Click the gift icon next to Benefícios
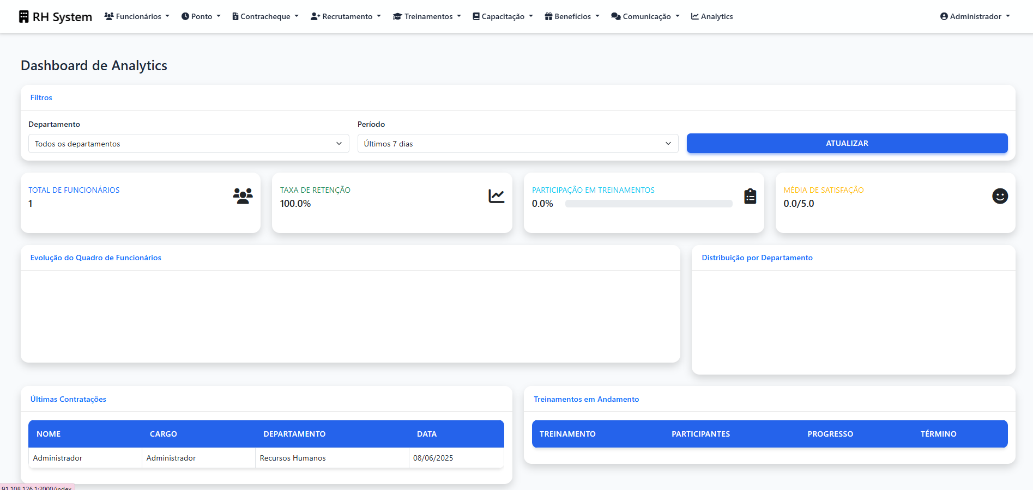Screen dimensions: 1033x490 tap(548, 16)
